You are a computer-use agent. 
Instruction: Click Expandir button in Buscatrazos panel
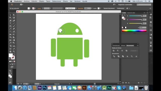134,51
